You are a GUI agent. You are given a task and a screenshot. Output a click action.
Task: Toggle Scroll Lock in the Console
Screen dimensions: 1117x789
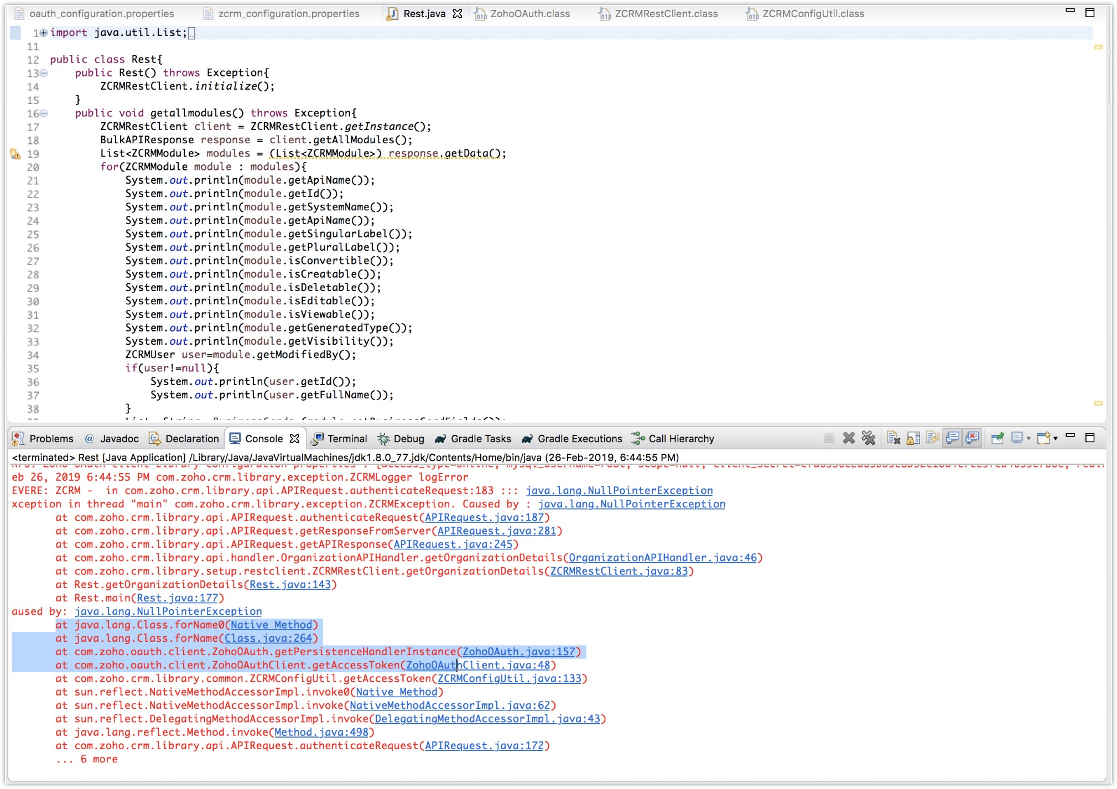913,438
